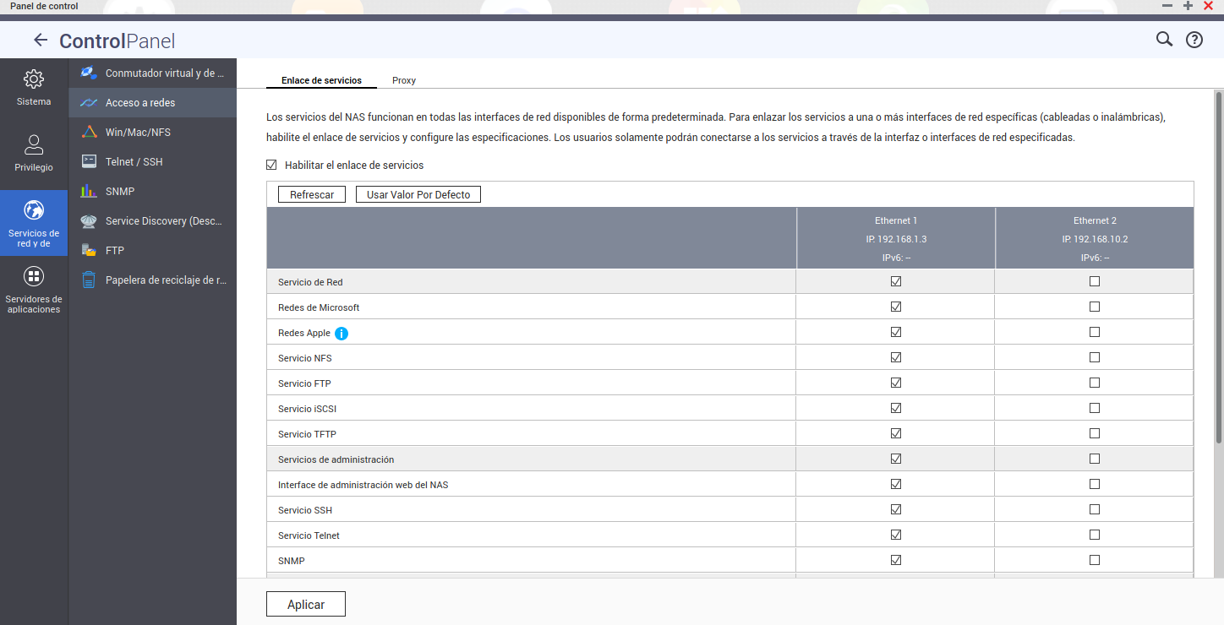Toggle Habilitar el enlace de servicios checkbox
The image size is (1224, 625).
pos(272,166)
